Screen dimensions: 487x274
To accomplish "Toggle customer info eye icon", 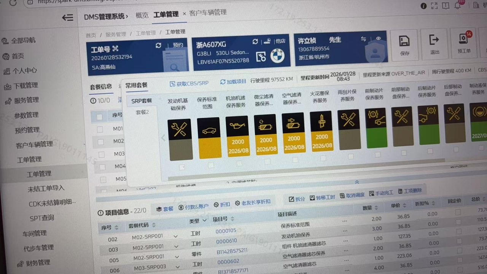I will click(378, 38).
